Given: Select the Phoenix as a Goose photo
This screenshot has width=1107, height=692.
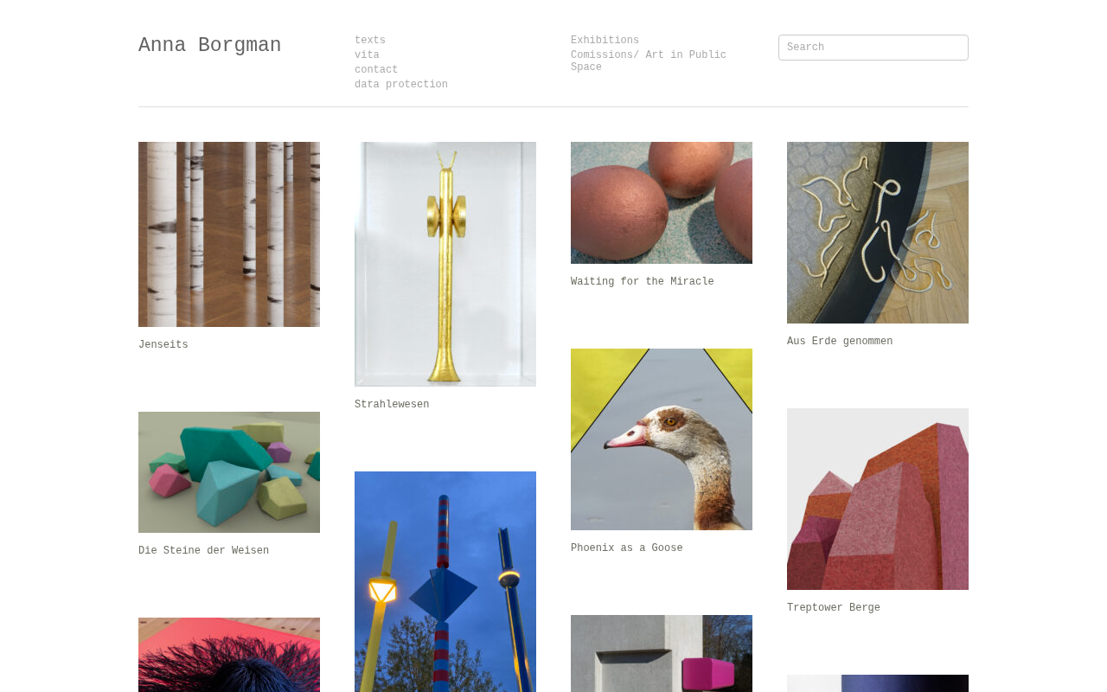Looking at the screenshot, I should (x=662, y=439).
